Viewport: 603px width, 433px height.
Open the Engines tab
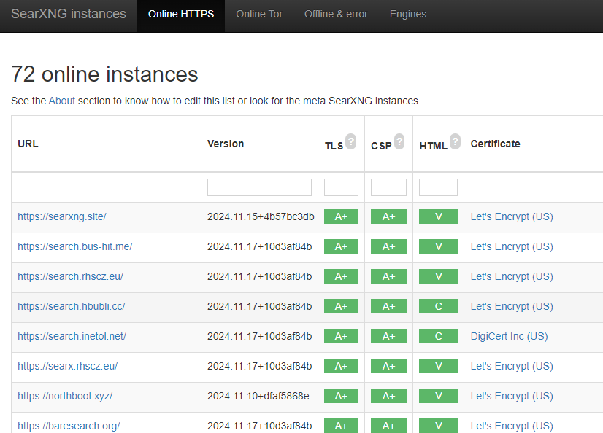[408, 14]
